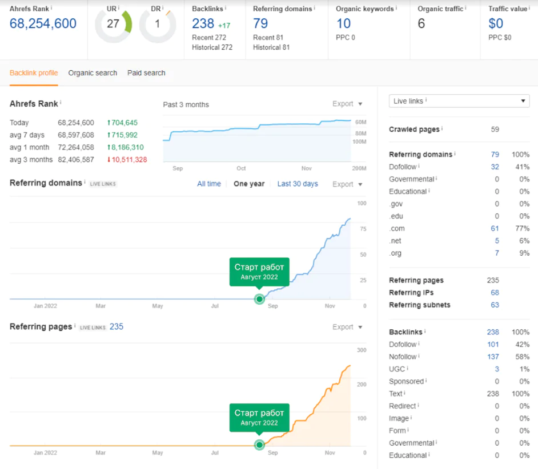Click the DR donut chart gauge
Viewport: 538px width, 469px height.
158,25
